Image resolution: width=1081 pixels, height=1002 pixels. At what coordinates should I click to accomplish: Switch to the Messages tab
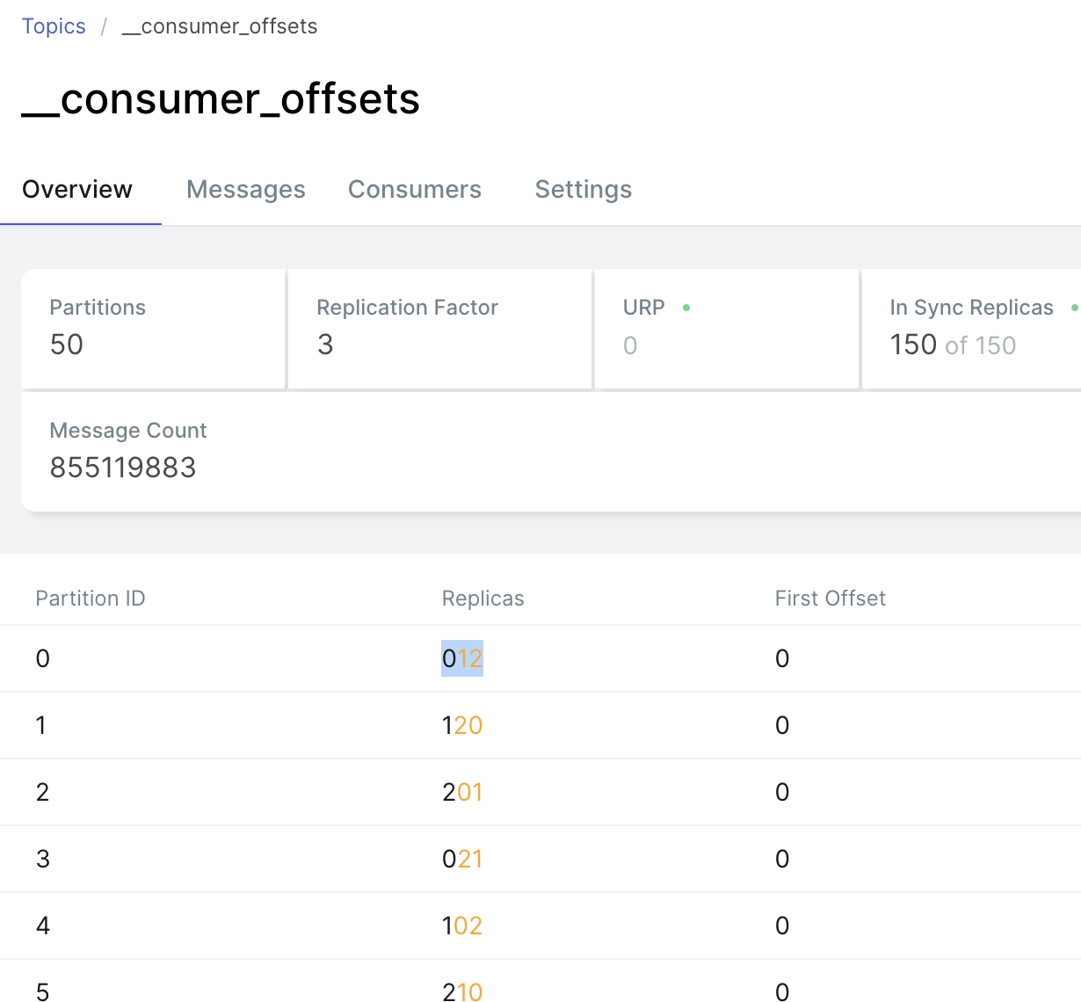click(246, 189)
